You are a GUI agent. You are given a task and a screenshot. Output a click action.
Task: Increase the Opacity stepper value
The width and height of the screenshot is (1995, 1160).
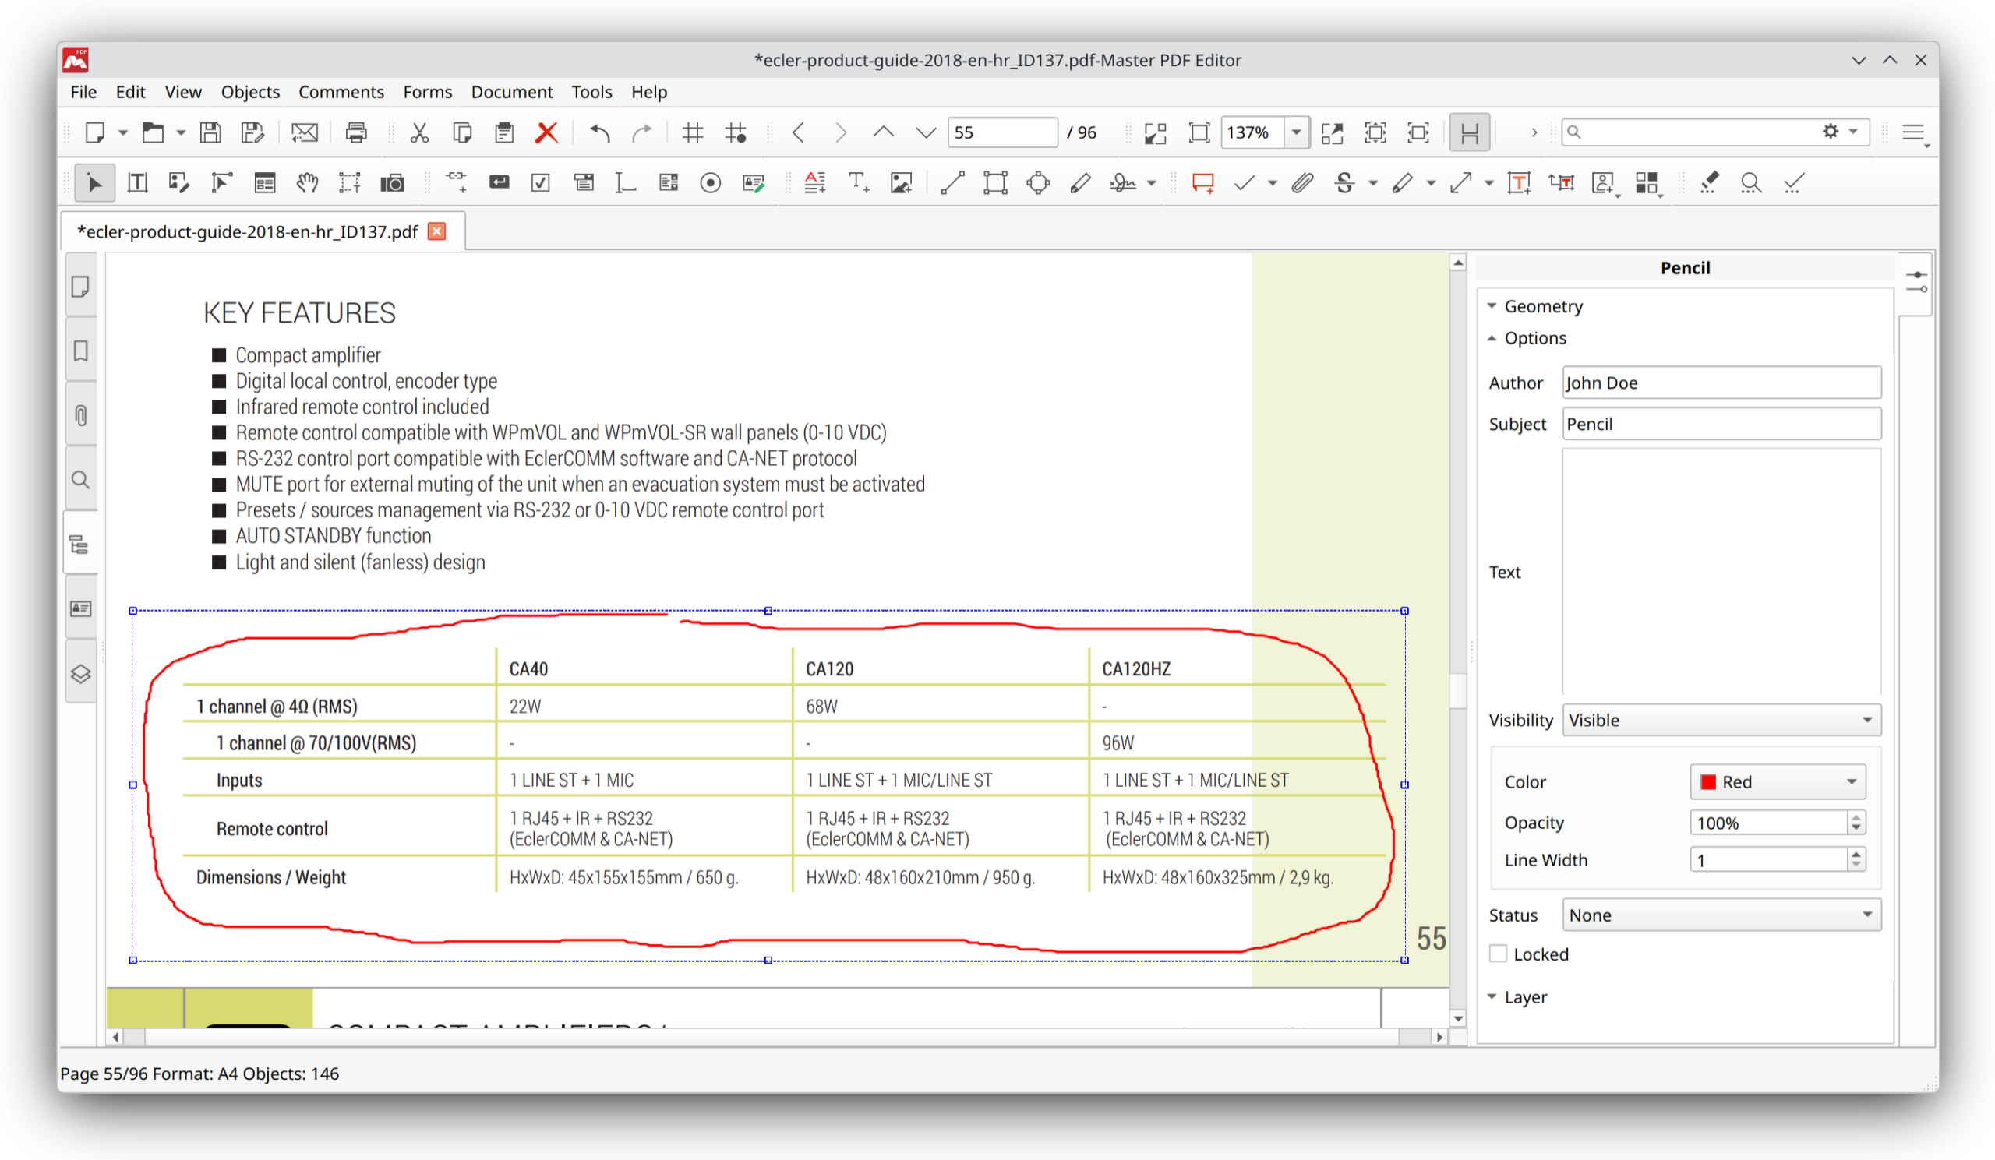[x=1856, y=816]
